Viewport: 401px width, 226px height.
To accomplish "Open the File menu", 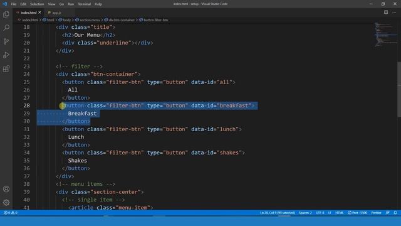I will pyautogui.click(x=14, y=4).
